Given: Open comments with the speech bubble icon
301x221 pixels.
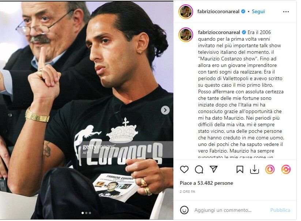Looking at the screenshot, I should (199, 169).
